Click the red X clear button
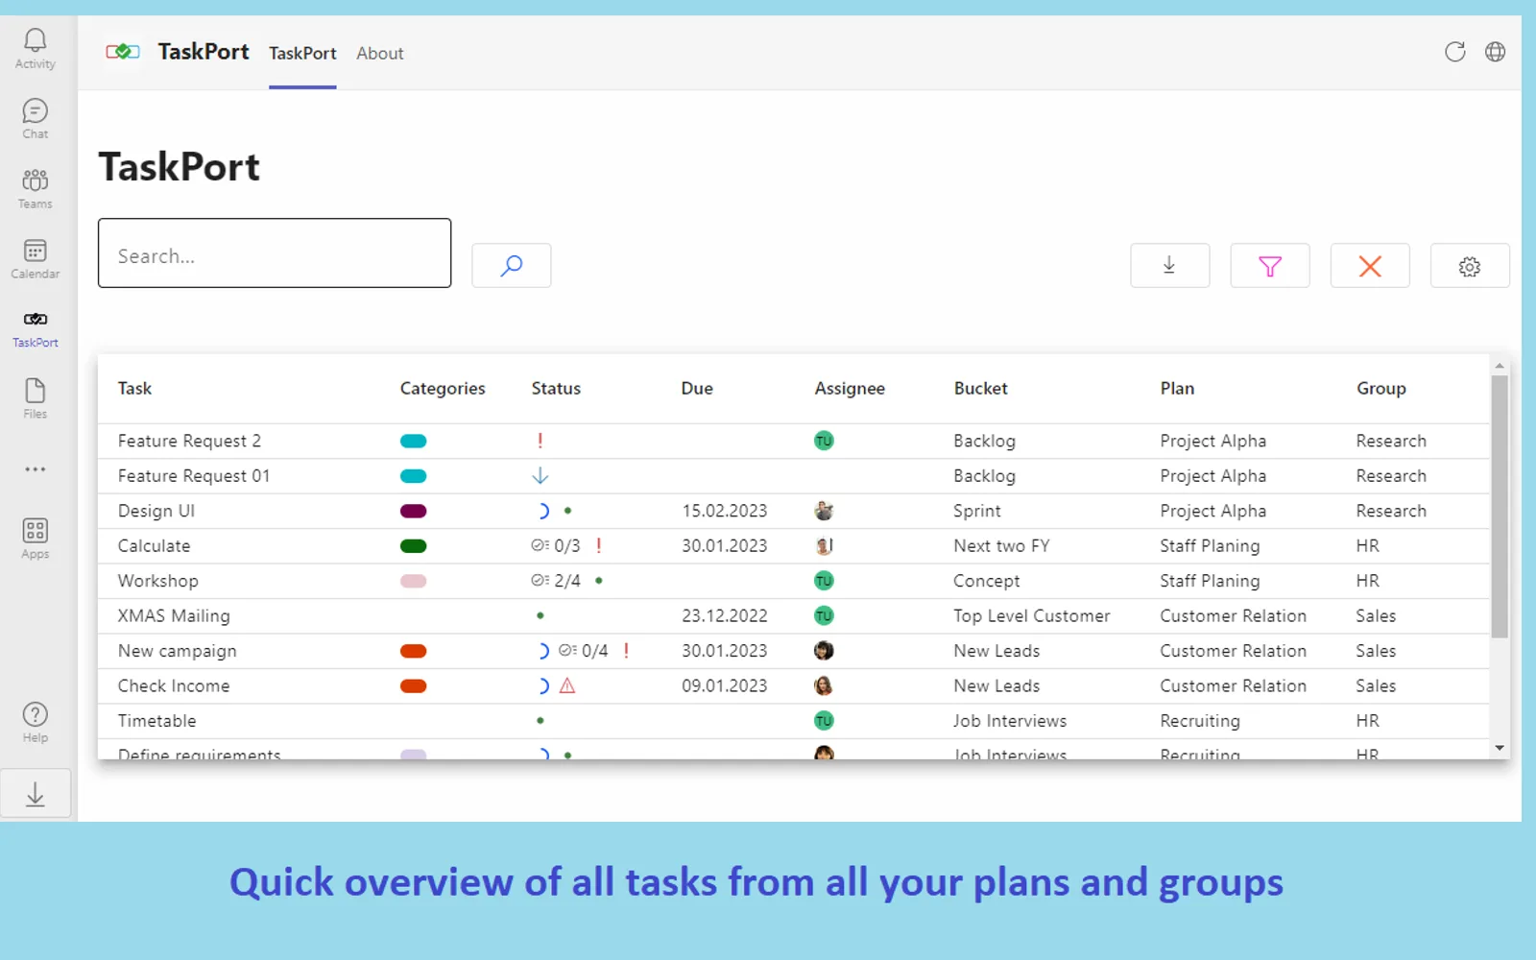 (1370, 265)
